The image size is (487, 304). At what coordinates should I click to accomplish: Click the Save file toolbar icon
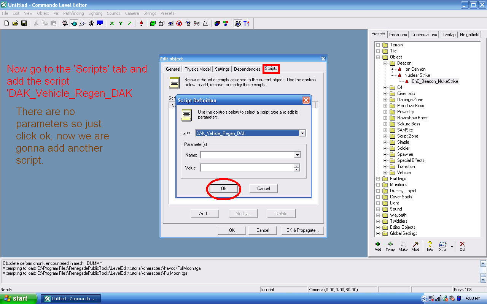click(x=24, y=24)
